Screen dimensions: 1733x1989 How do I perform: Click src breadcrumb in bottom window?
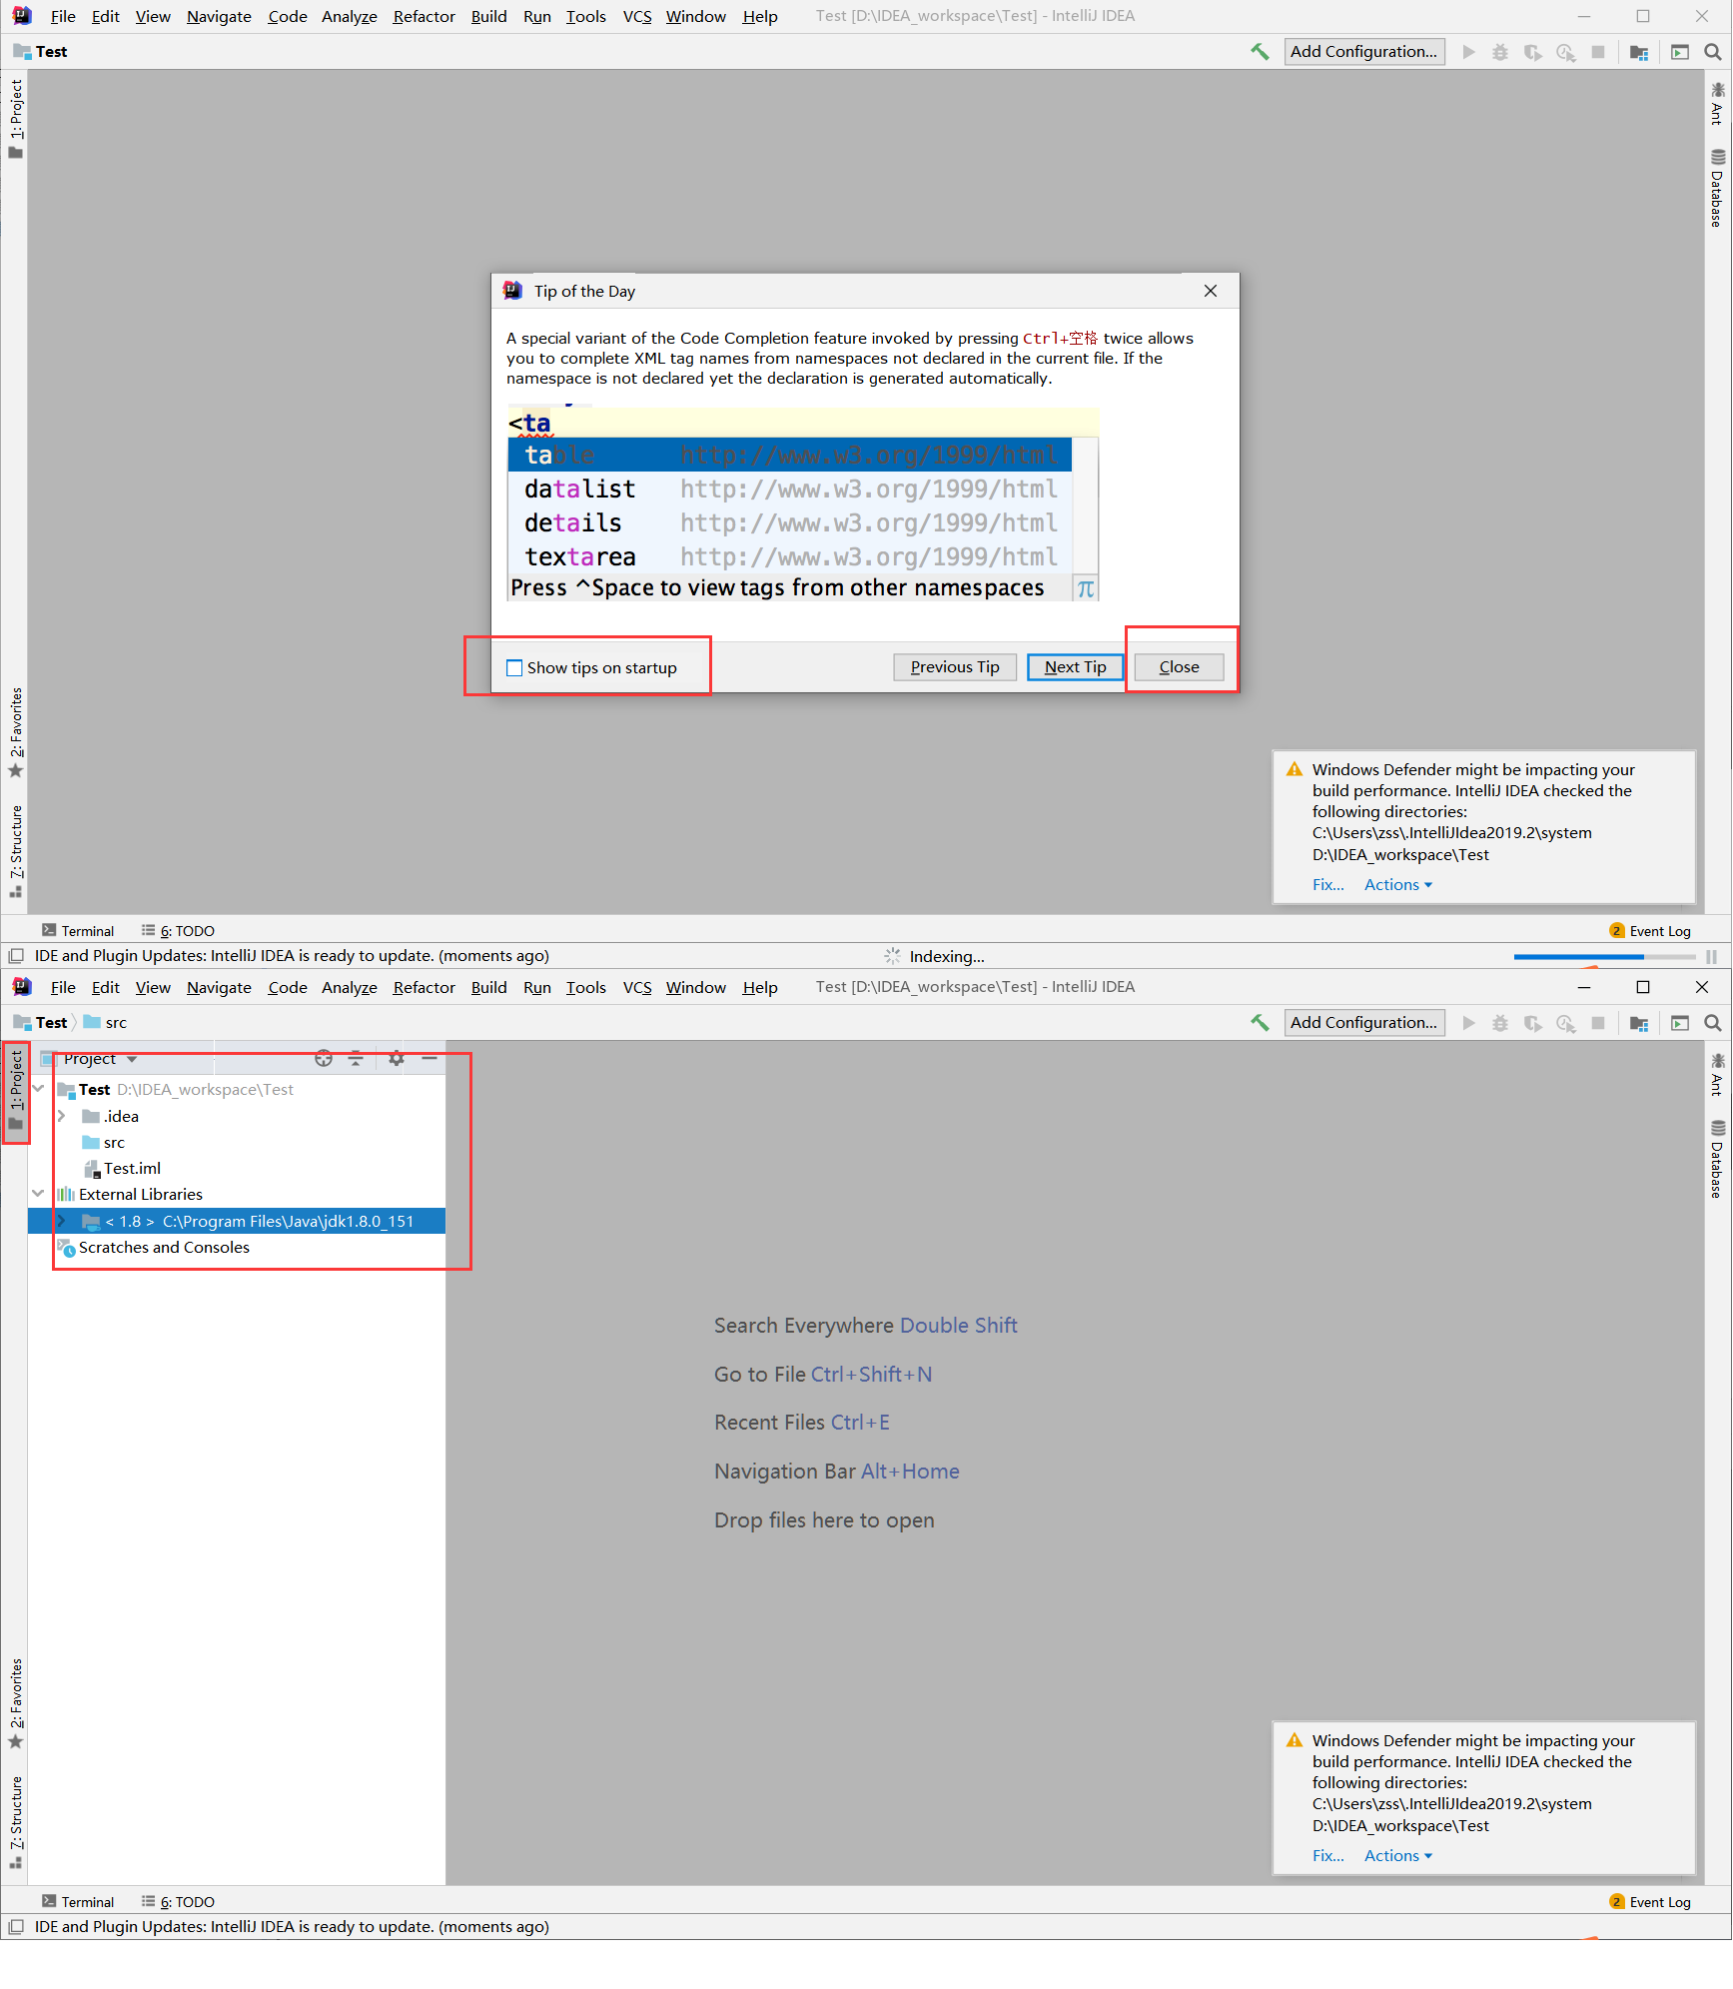click(x=105, y=1023)
